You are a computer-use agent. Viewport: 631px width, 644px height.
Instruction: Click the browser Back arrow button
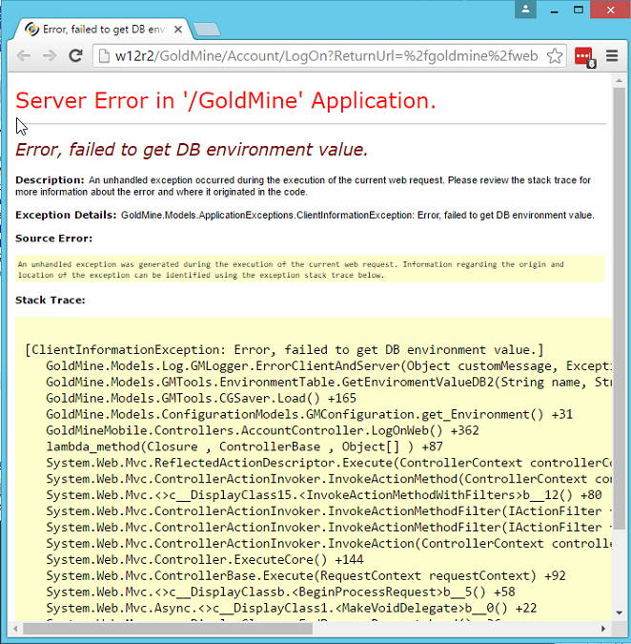[x=23, y=56]
